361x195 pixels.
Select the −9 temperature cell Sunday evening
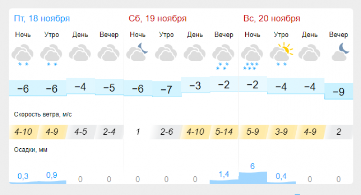[x=338, y=91]
